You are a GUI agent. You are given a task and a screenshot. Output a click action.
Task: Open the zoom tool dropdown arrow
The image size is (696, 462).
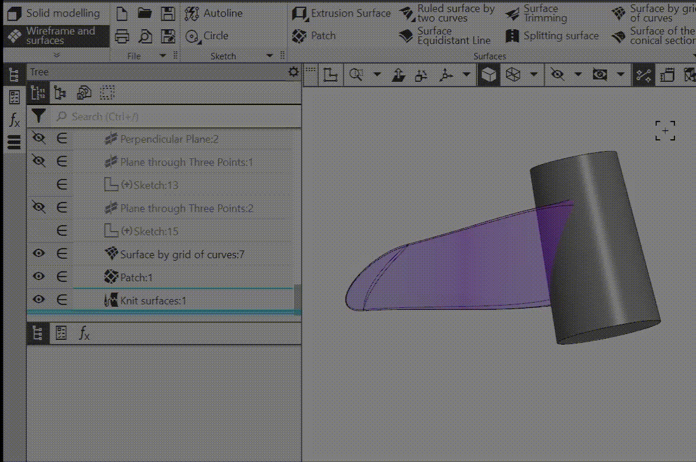coord(376,75)
